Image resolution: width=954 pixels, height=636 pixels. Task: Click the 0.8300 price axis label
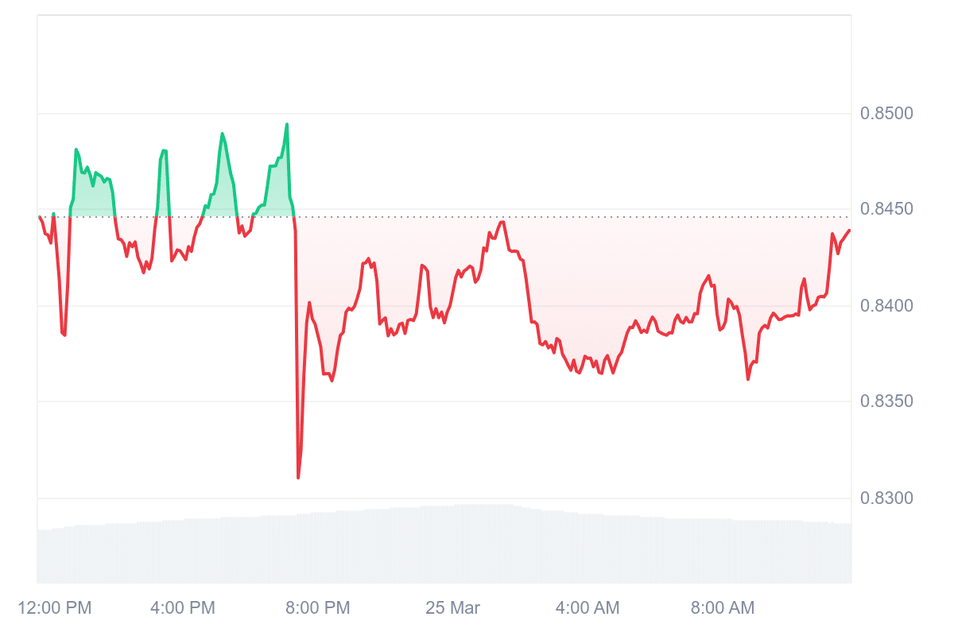click(886, 498)
